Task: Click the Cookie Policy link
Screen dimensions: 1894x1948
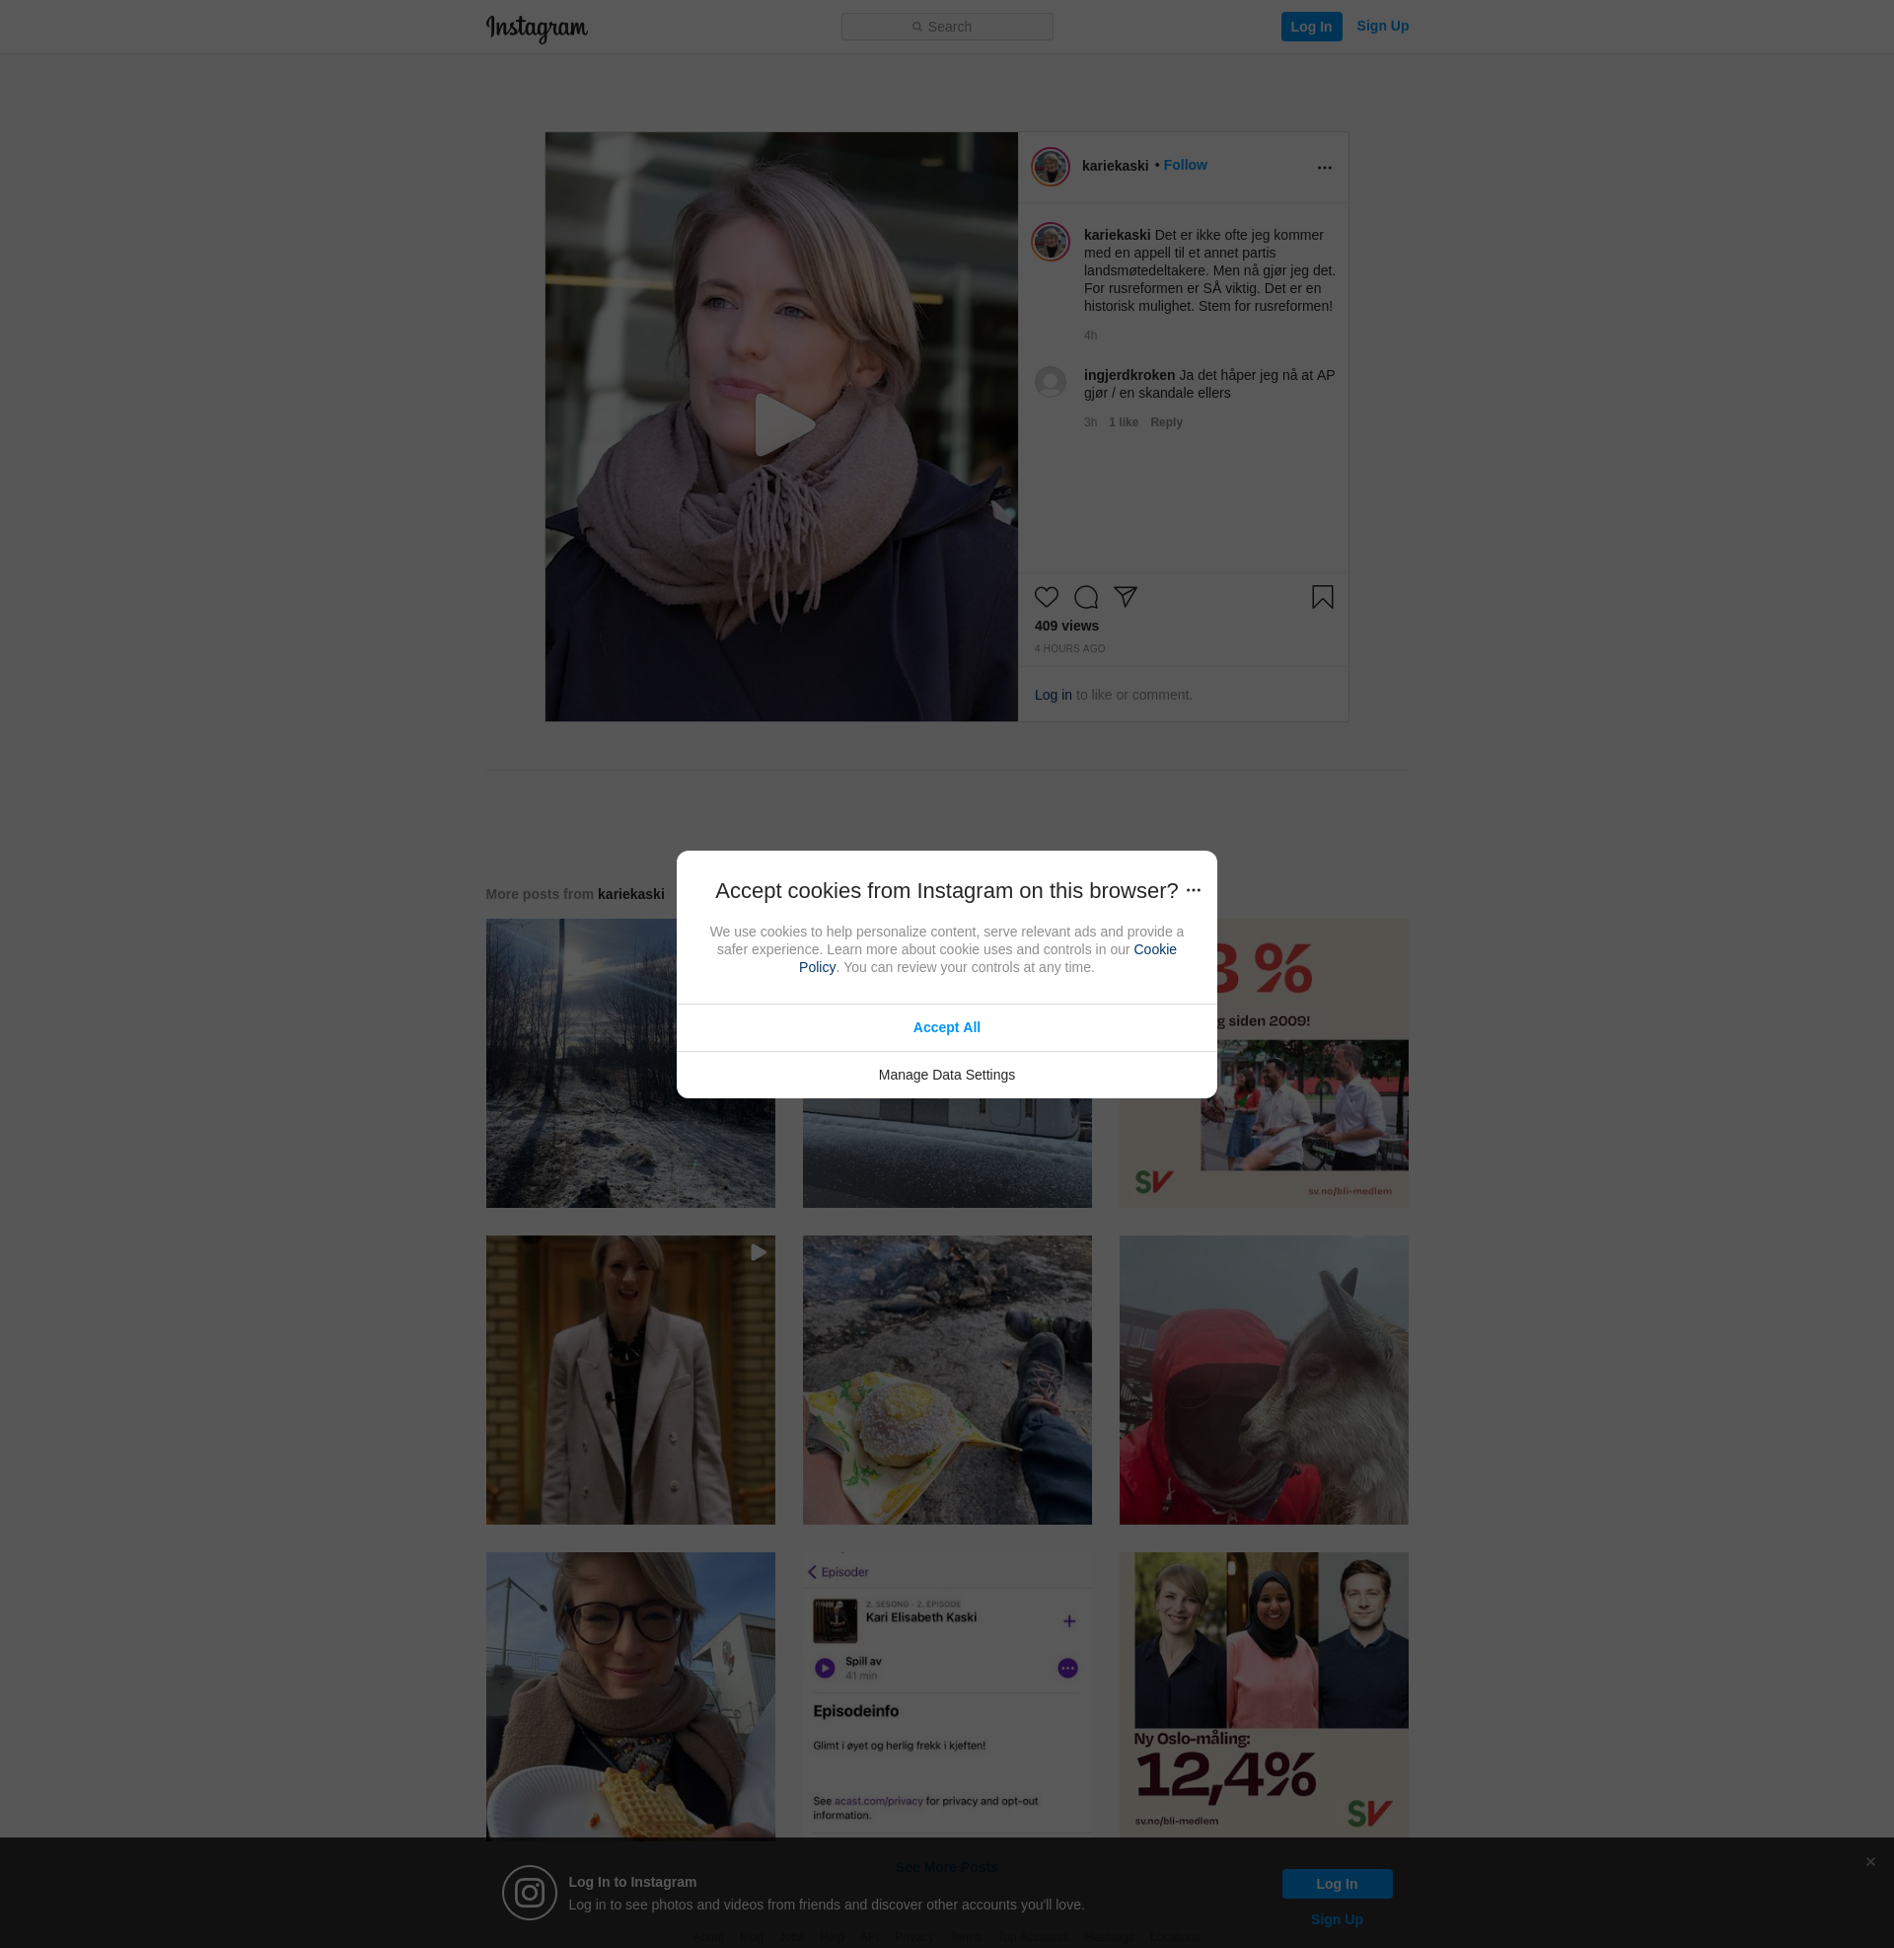Action: pos(1154,949)
